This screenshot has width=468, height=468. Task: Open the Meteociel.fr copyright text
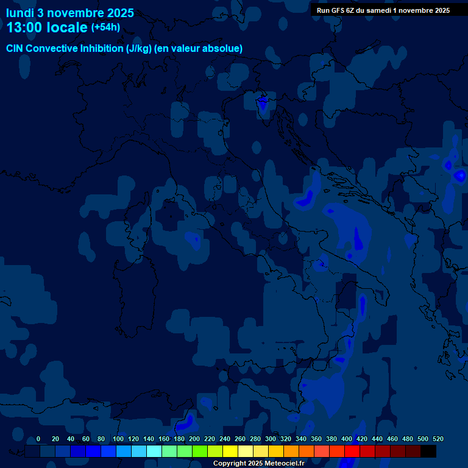(x=258, y=463)
